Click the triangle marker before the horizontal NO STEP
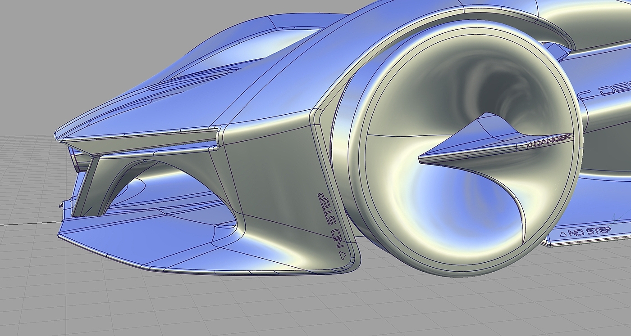631x336 pixels. 562,234
